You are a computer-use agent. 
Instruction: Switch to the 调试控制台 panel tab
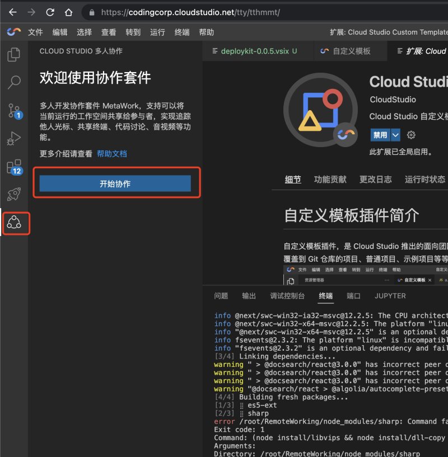point(287,296)
